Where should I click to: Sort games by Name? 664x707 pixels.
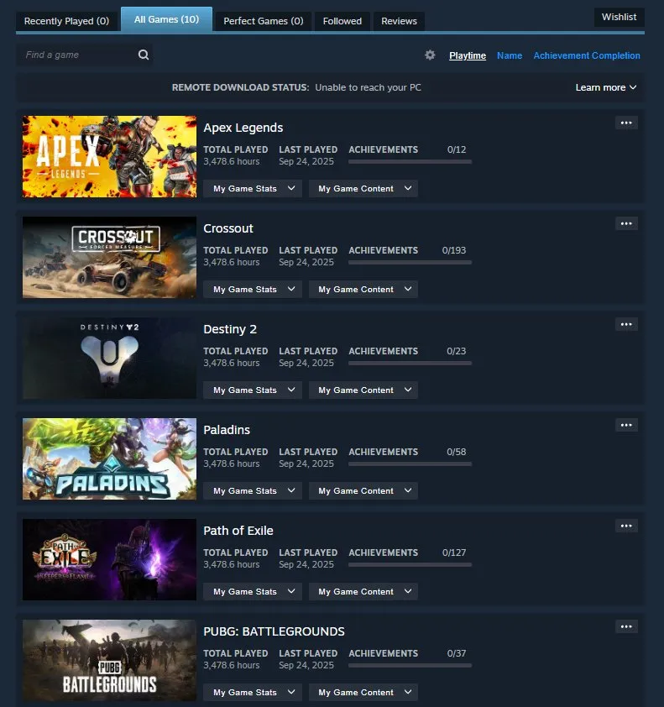point(510,55)
